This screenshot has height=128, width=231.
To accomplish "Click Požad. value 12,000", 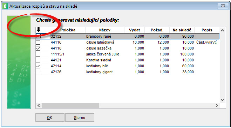I will [163, 42].
